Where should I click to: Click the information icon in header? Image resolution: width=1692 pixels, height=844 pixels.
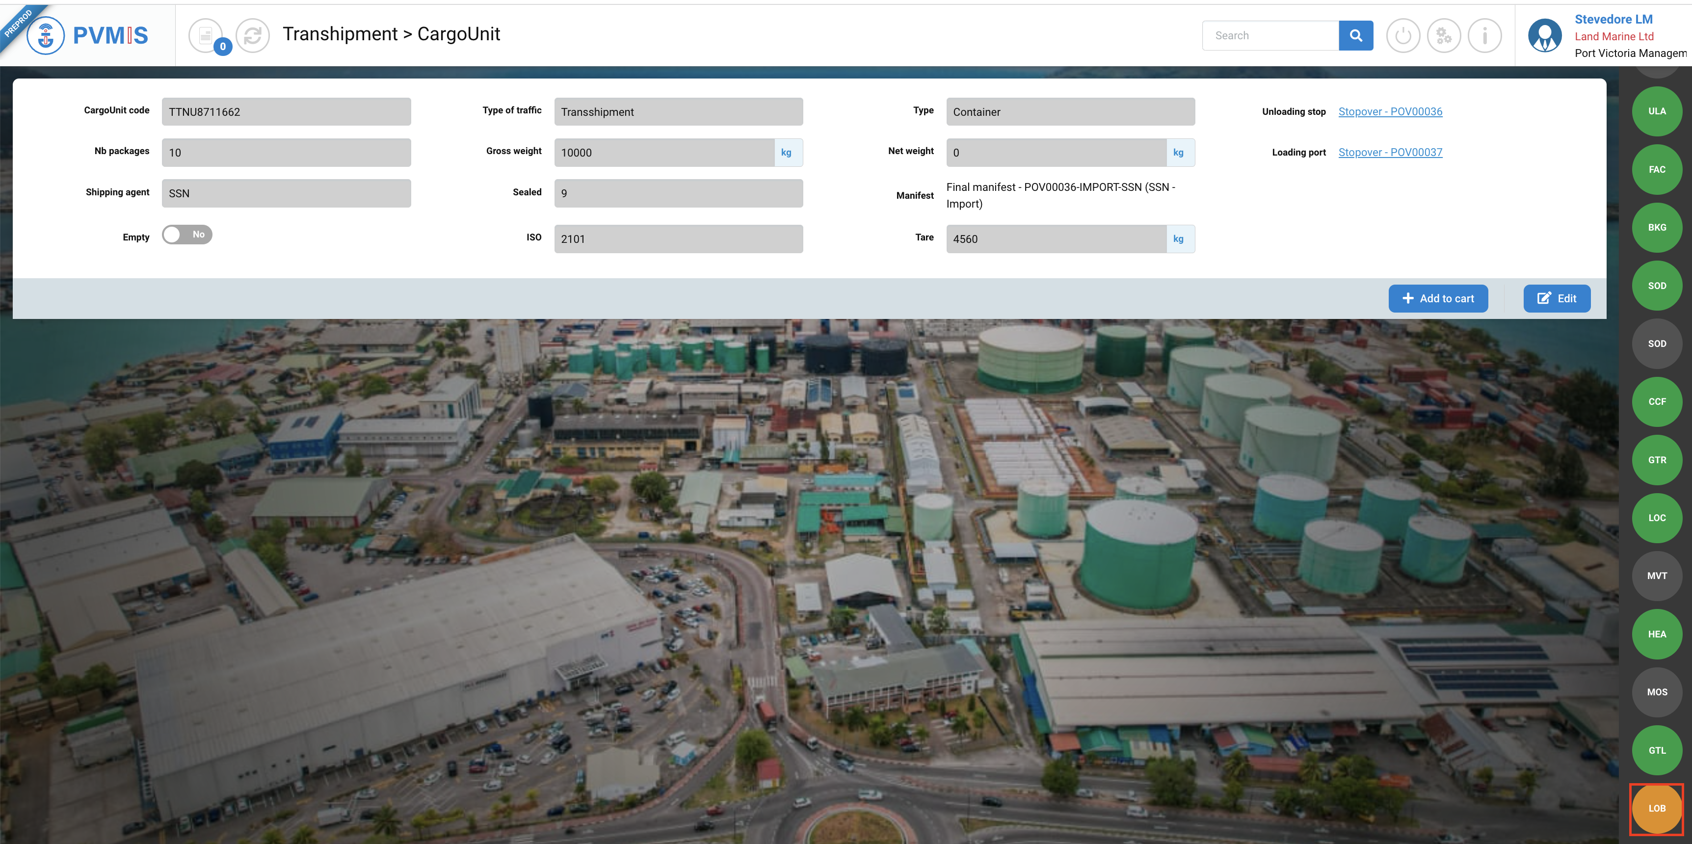pos(1484,35)
